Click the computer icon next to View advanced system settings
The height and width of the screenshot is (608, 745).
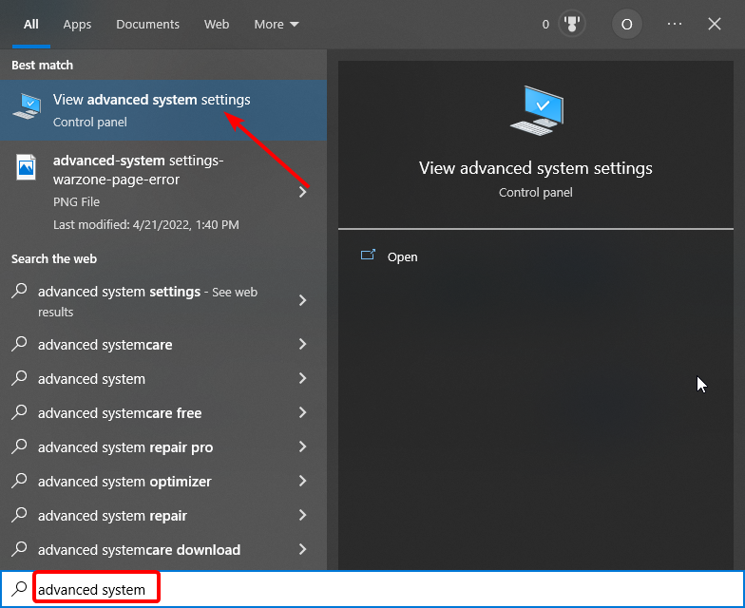click(27, 106)
